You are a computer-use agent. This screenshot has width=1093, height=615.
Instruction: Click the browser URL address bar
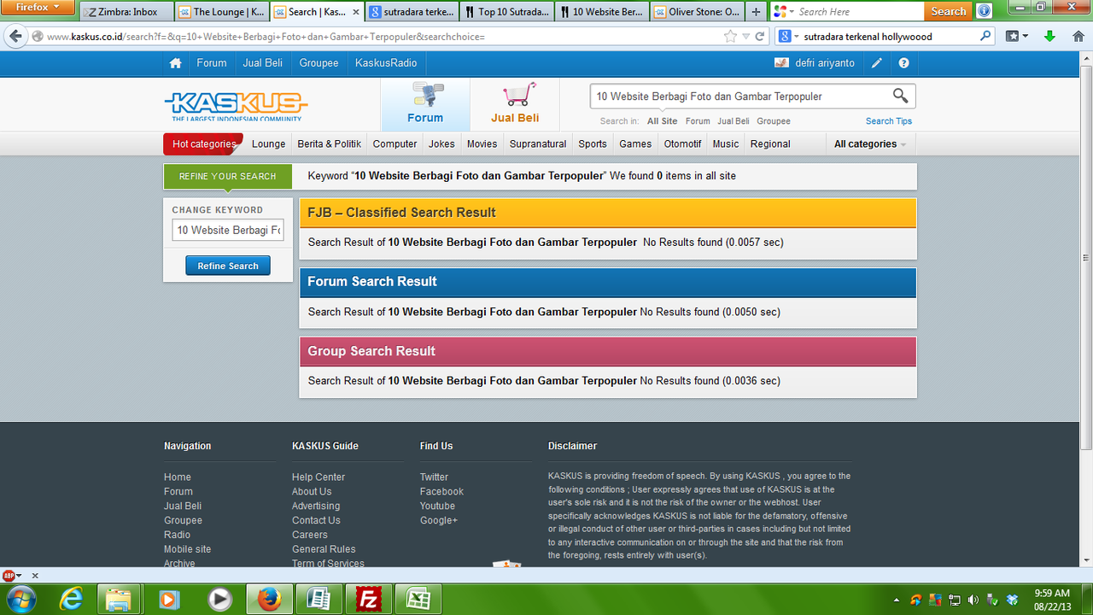tap(384, 37)
